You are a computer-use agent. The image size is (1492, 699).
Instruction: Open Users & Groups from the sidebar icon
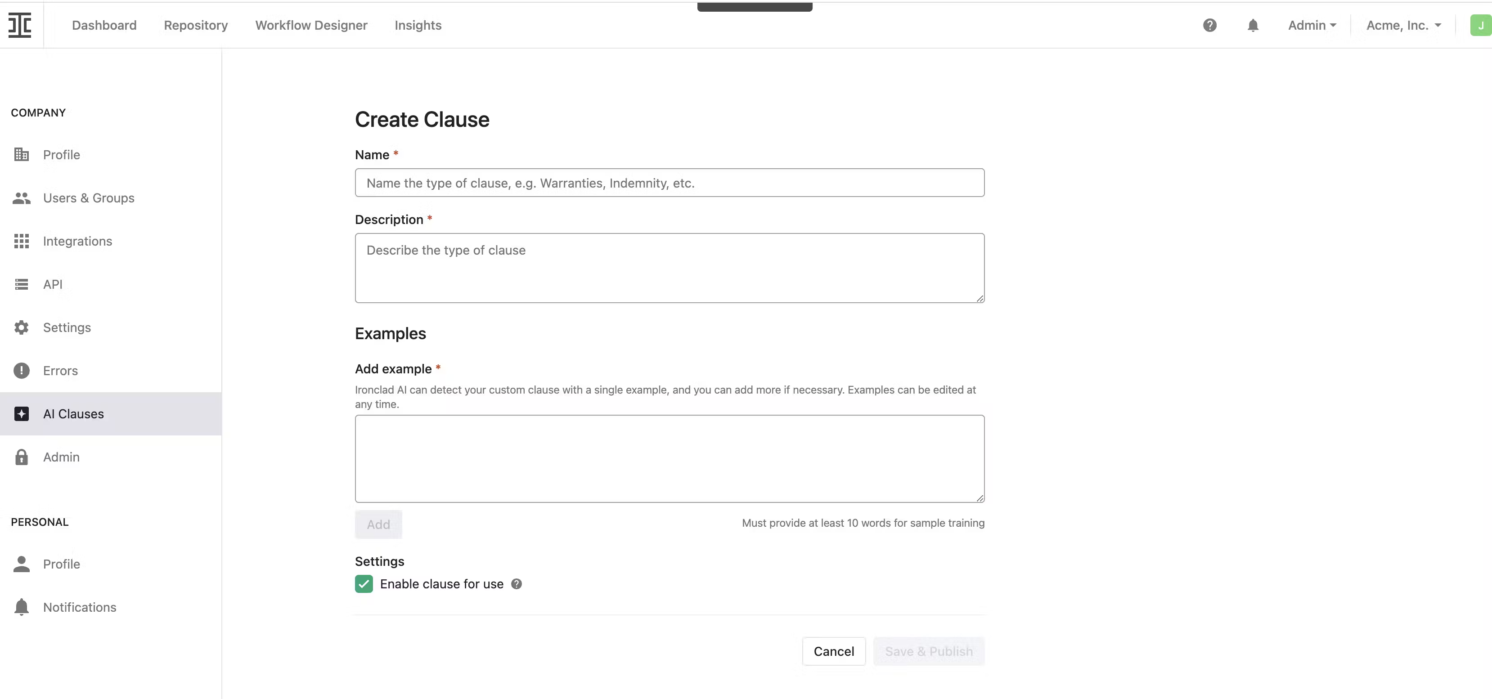click(x=22, y=197)
